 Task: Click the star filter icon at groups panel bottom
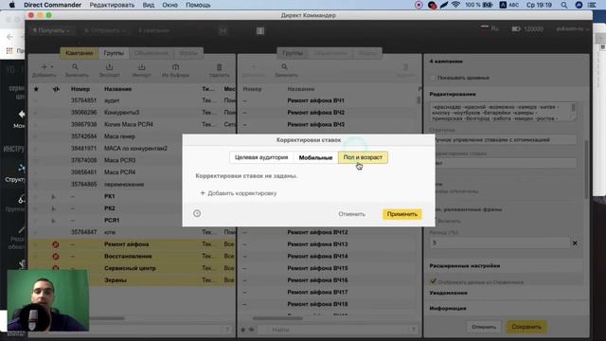243,330
